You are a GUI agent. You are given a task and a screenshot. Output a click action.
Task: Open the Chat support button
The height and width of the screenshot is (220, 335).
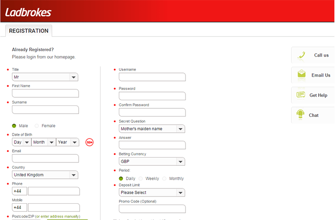(313, 116)
